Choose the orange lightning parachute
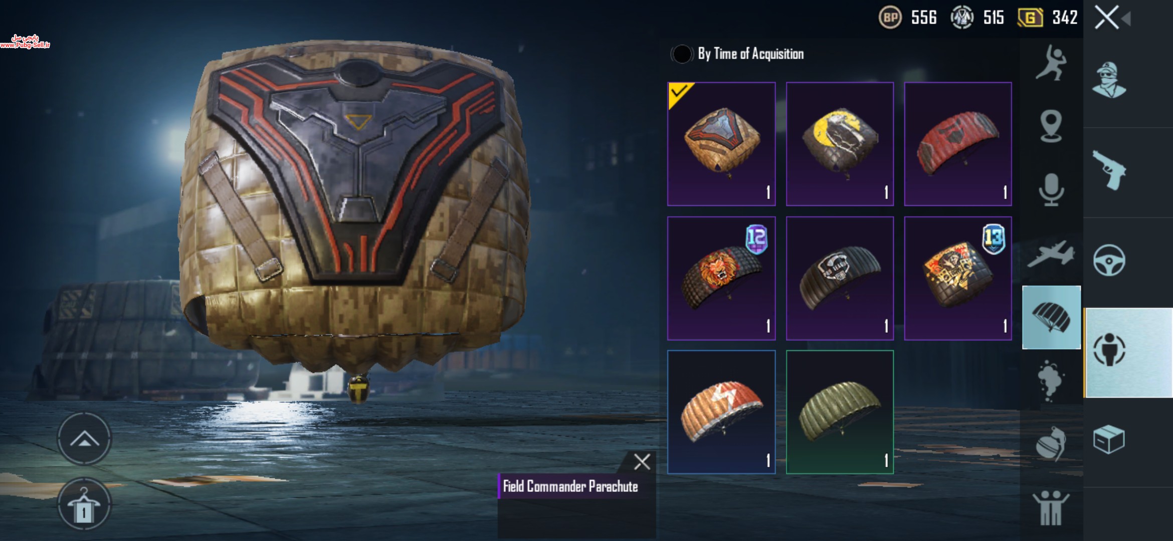The height and width of the screenshot is (541, 1173). point(721,412)
